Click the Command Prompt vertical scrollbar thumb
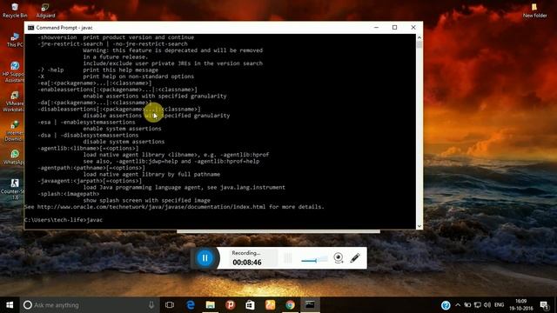Screen dimensions: 557x313 (x=419, y=44)
